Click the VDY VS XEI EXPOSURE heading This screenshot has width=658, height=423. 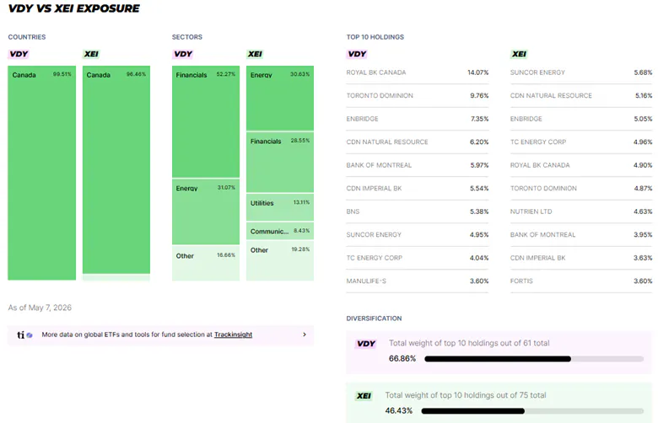click(x=74, y=8)
